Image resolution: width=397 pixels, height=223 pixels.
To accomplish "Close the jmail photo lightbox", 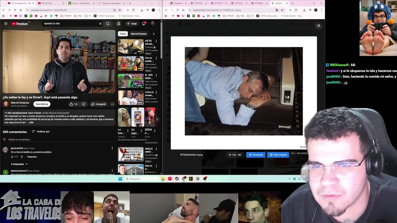I will [319, 26].
